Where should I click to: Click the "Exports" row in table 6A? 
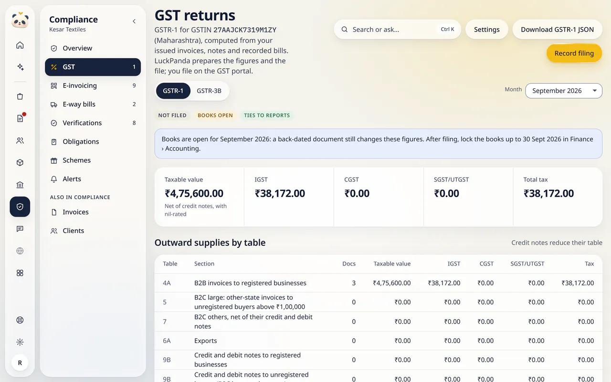point(379,341)
